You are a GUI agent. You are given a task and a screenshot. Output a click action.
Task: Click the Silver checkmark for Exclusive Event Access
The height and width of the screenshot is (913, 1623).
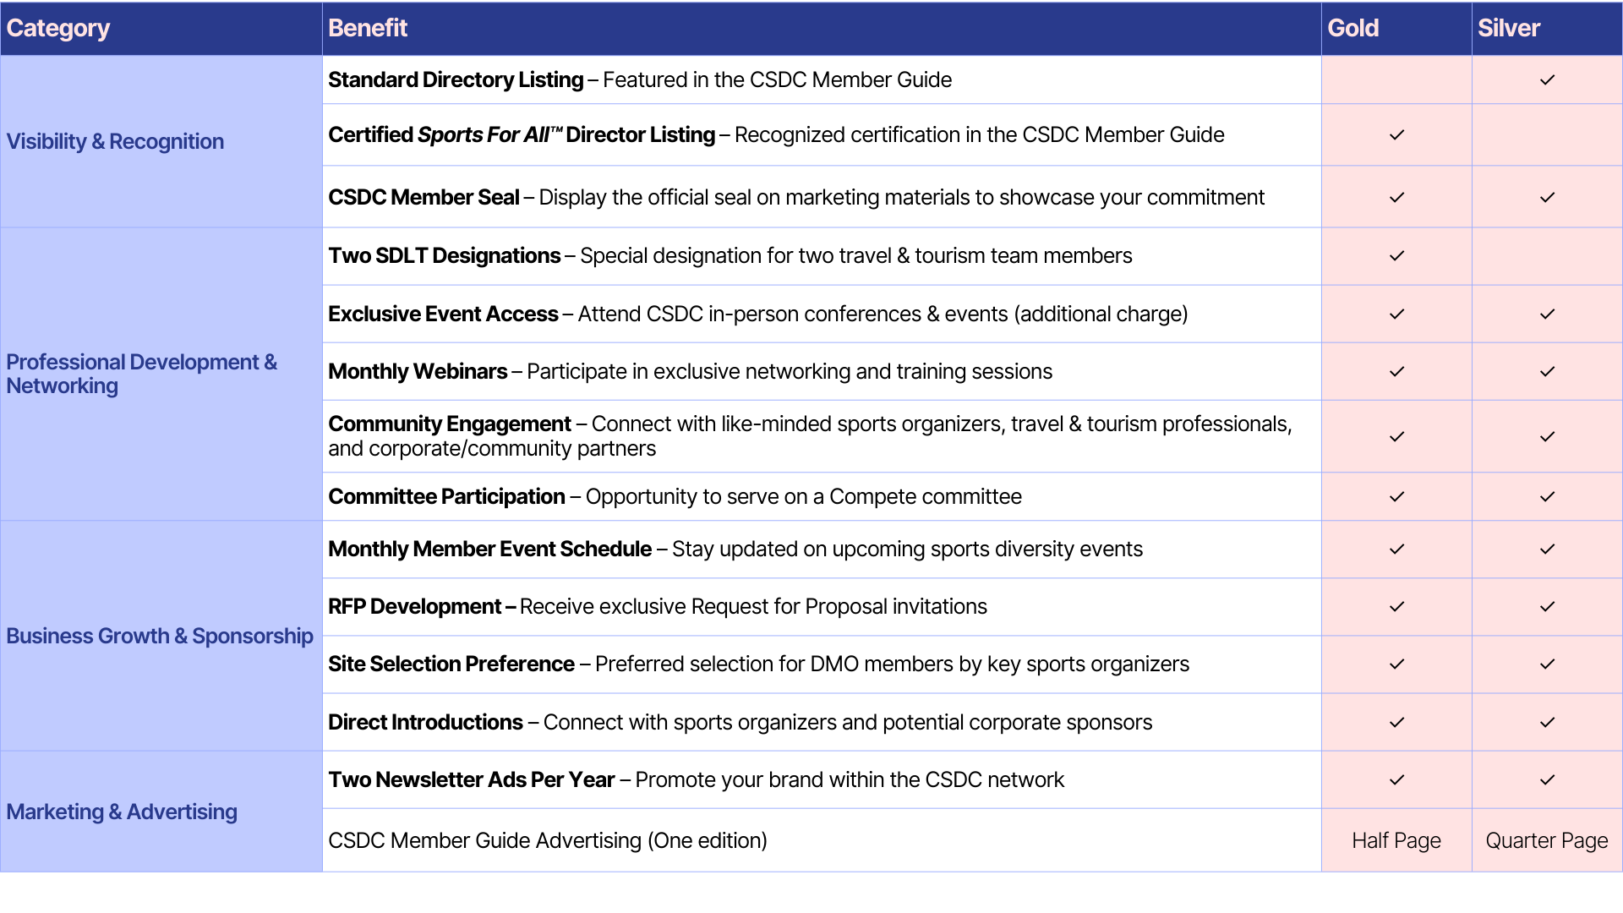coord(1547,314)
